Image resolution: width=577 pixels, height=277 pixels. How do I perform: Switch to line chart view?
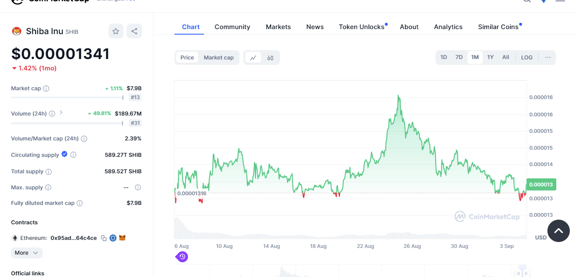(x=253, y=58)
